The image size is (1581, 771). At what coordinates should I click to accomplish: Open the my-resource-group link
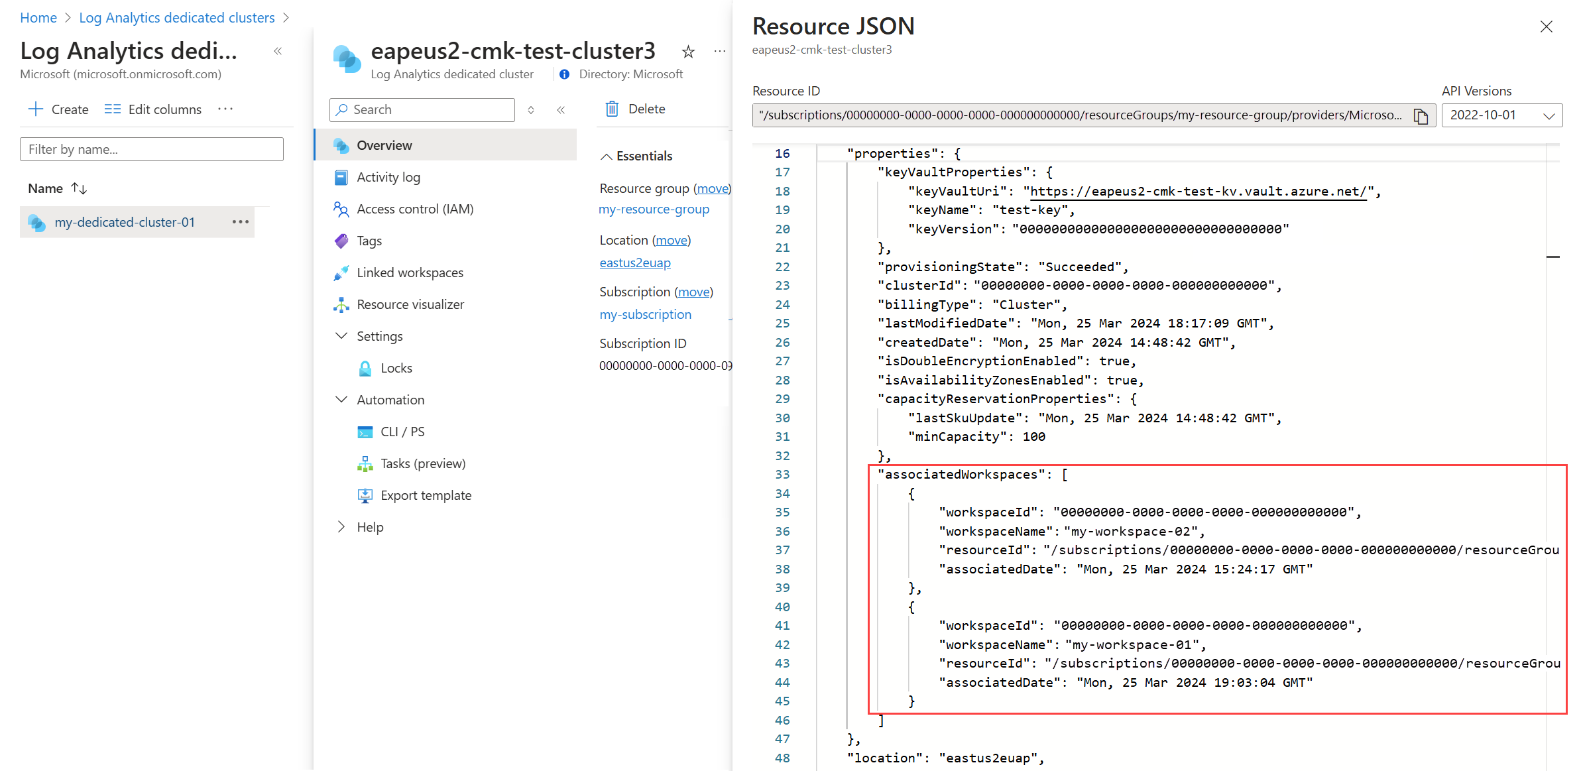click(x=654, y=209)
